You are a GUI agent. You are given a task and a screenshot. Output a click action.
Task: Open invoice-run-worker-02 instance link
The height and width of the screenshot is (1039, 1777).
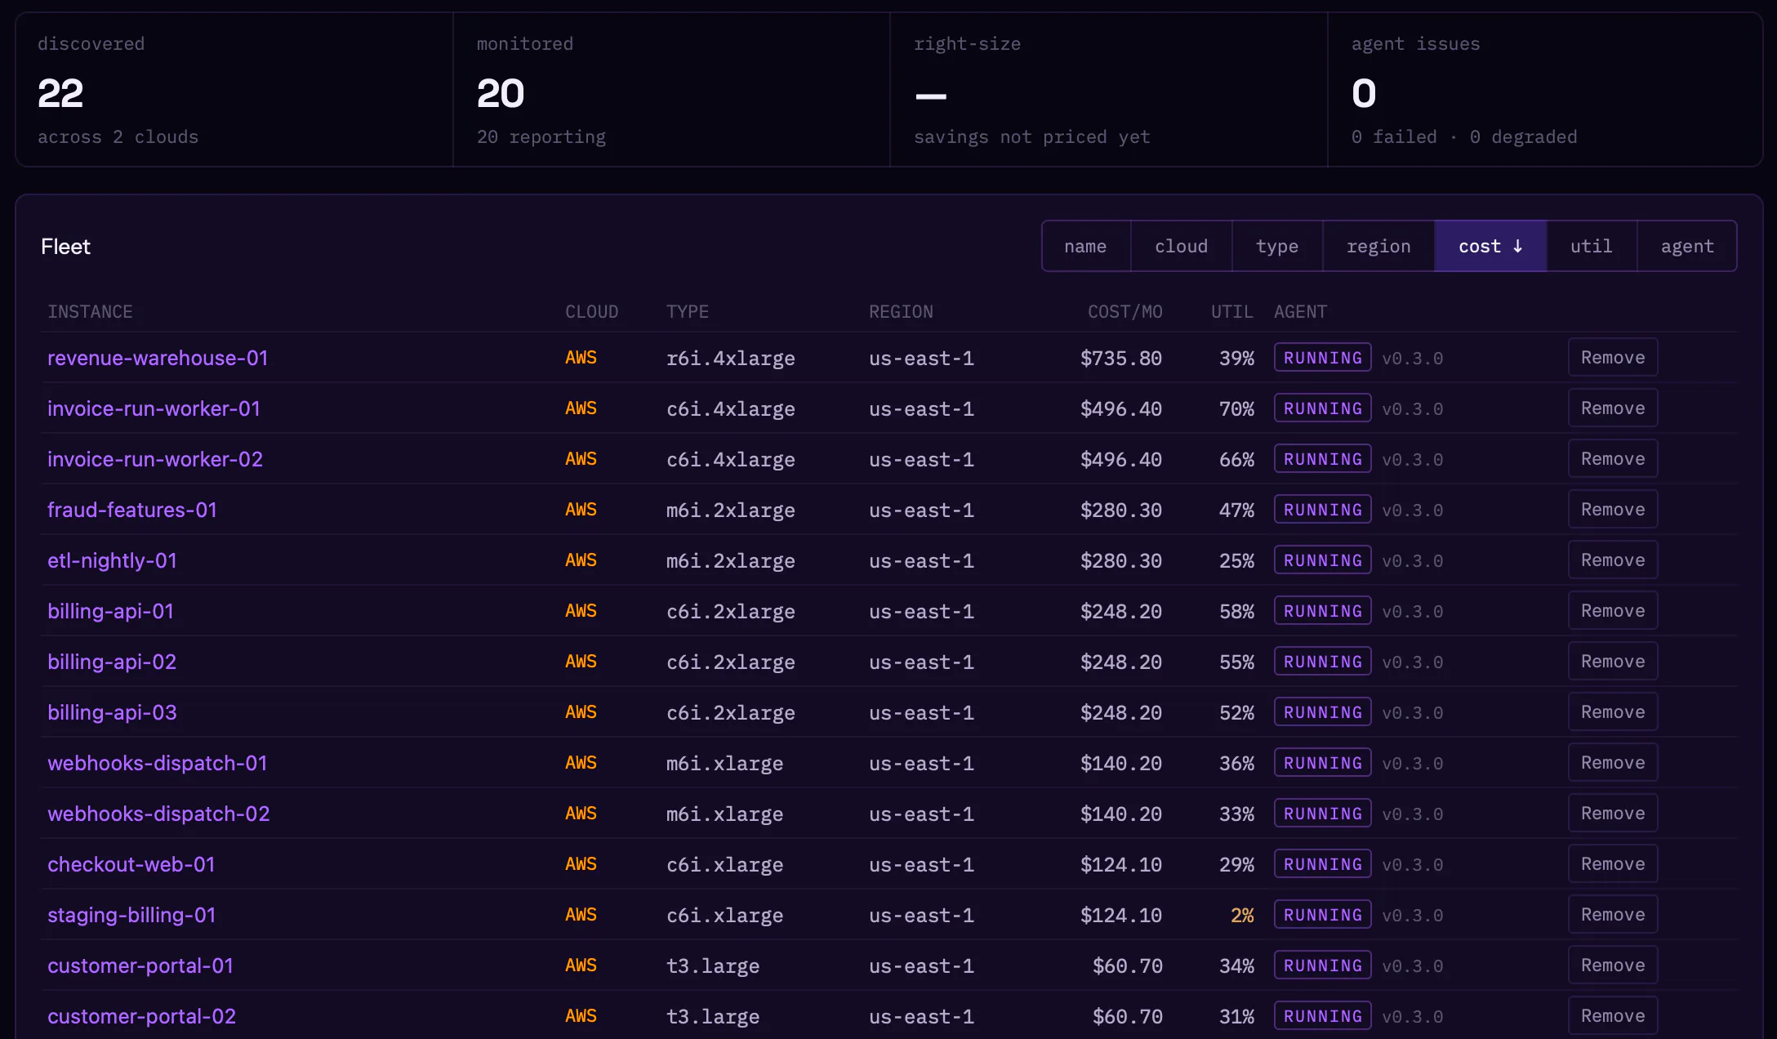(155, 459)
